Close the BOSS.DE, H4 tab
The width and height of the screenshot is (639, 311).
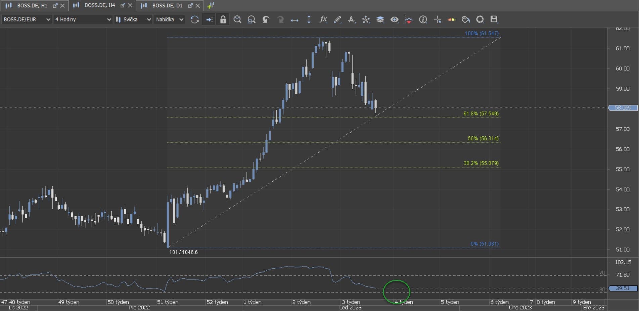130,6
